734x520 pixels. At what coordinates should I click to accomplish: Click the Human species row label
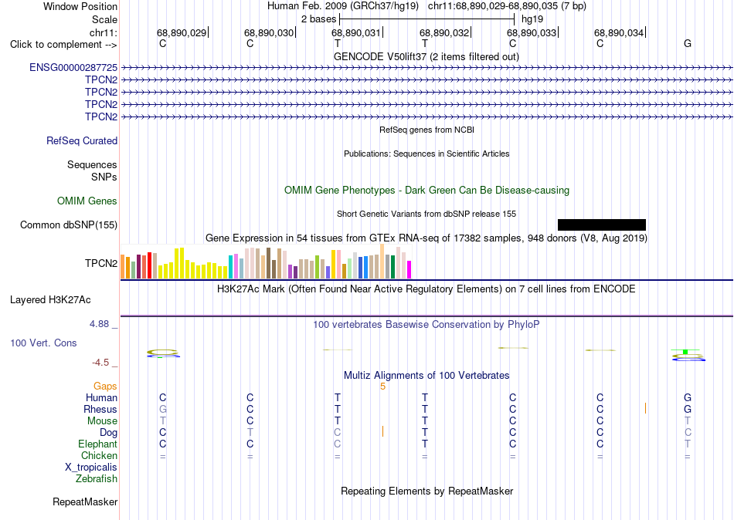click(x=101, y=398)
